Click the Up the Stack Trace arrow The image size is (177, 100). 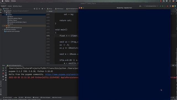(x=6, y=68)
